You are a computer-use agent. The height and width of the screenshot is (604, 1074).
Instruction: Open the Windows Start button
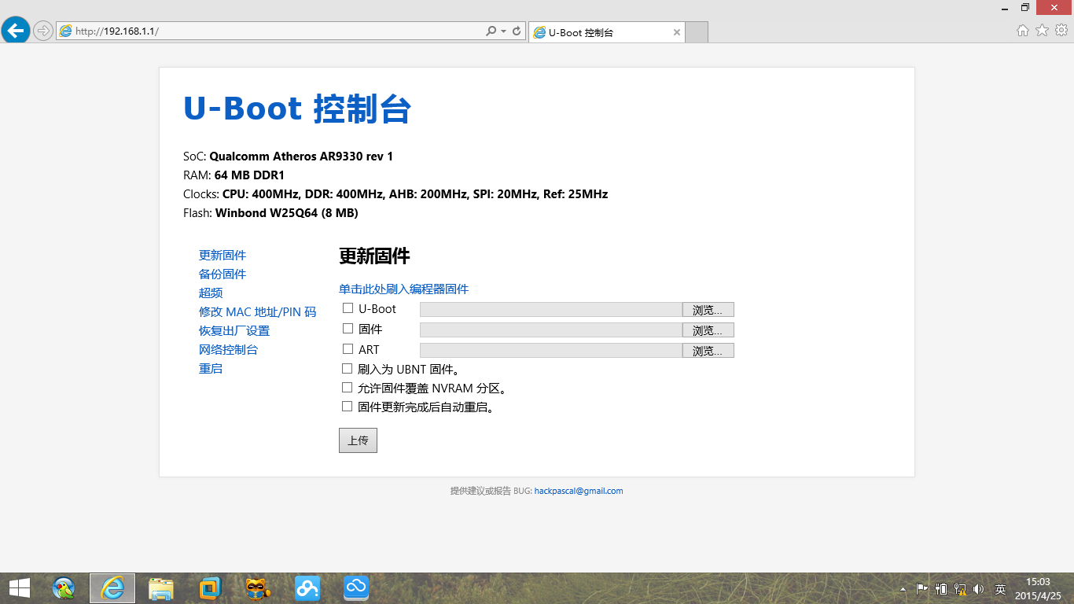[x=20, y=588]
